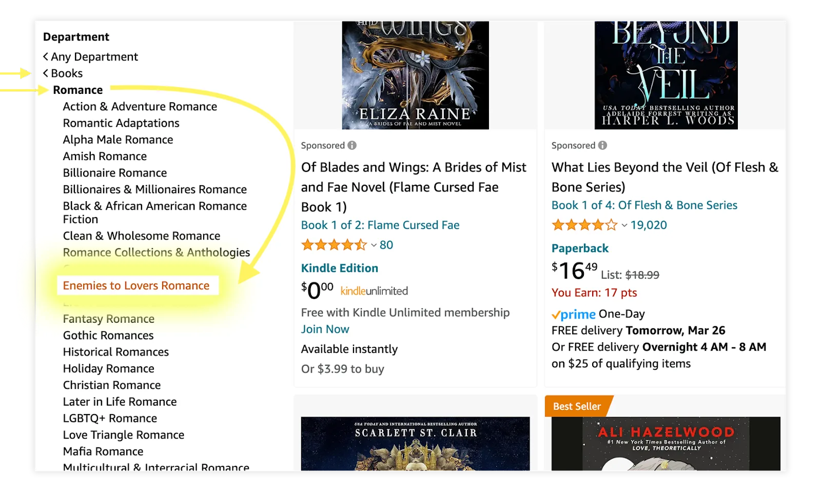Click the "You Earn: 17 pts" text
This screenshot has height=492, width=821.
coord(594,293)
